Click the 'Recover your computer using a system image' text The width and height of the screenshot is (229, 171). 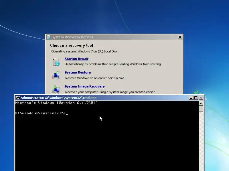(x=110, y=92)
